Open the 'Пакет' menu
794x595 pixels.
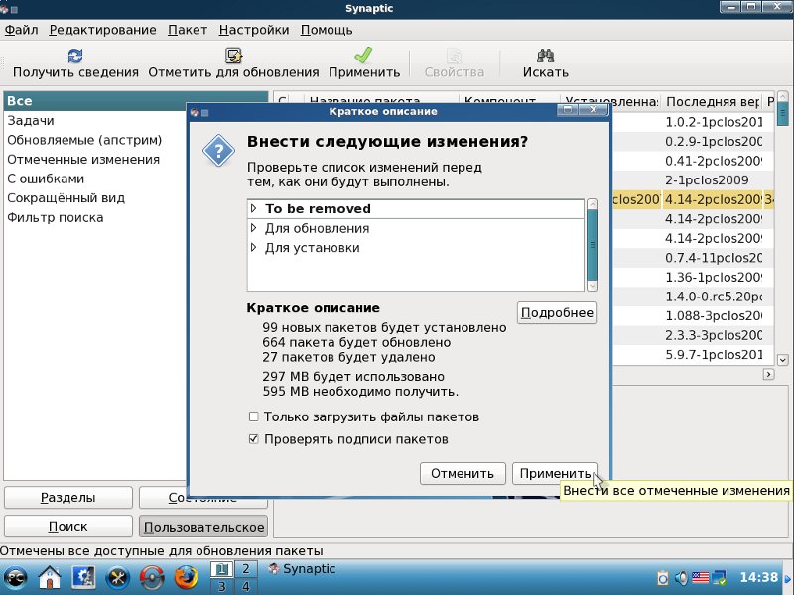click(188, 30)
